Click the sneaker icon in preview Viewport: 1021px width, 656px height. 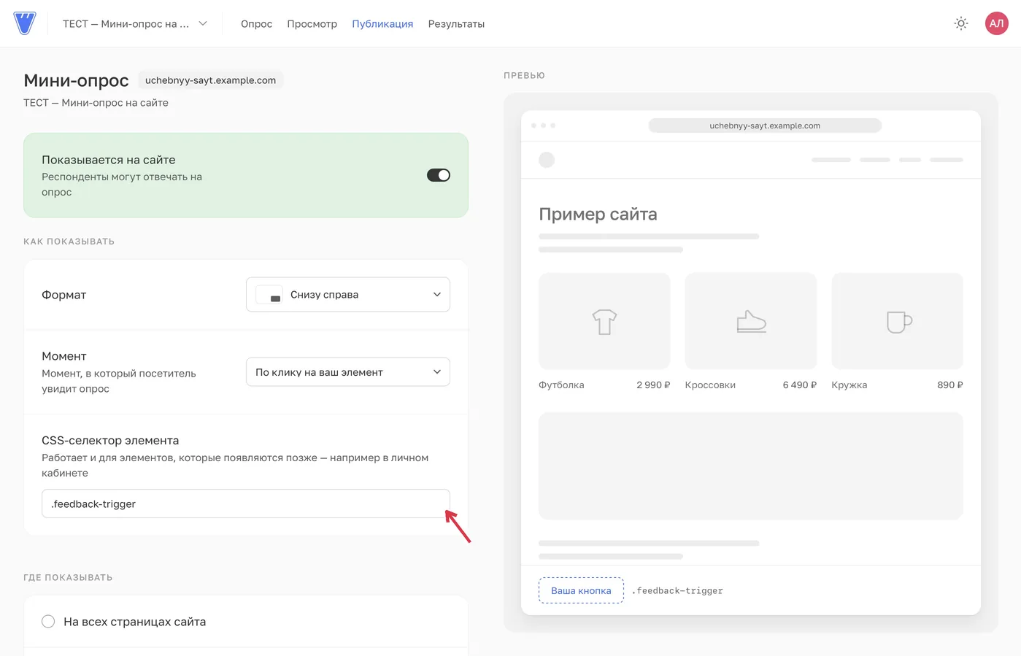[751, 322]
